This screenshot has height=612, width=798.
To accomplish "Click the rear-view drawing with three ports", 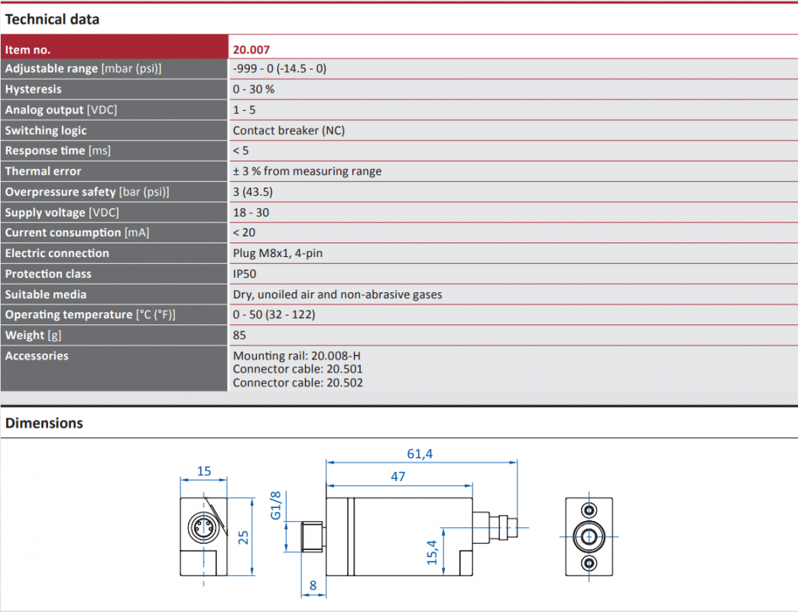I will click(589, 536).
